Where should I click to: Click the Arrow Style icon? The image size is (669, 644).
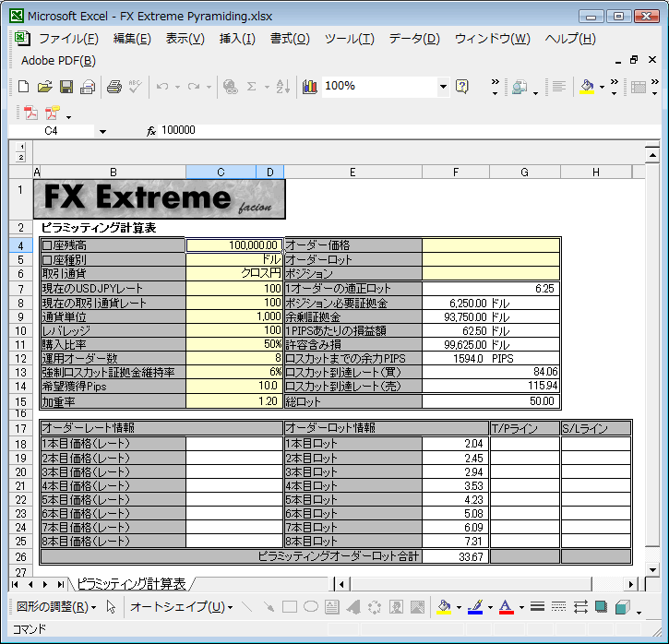coord(580,607)
